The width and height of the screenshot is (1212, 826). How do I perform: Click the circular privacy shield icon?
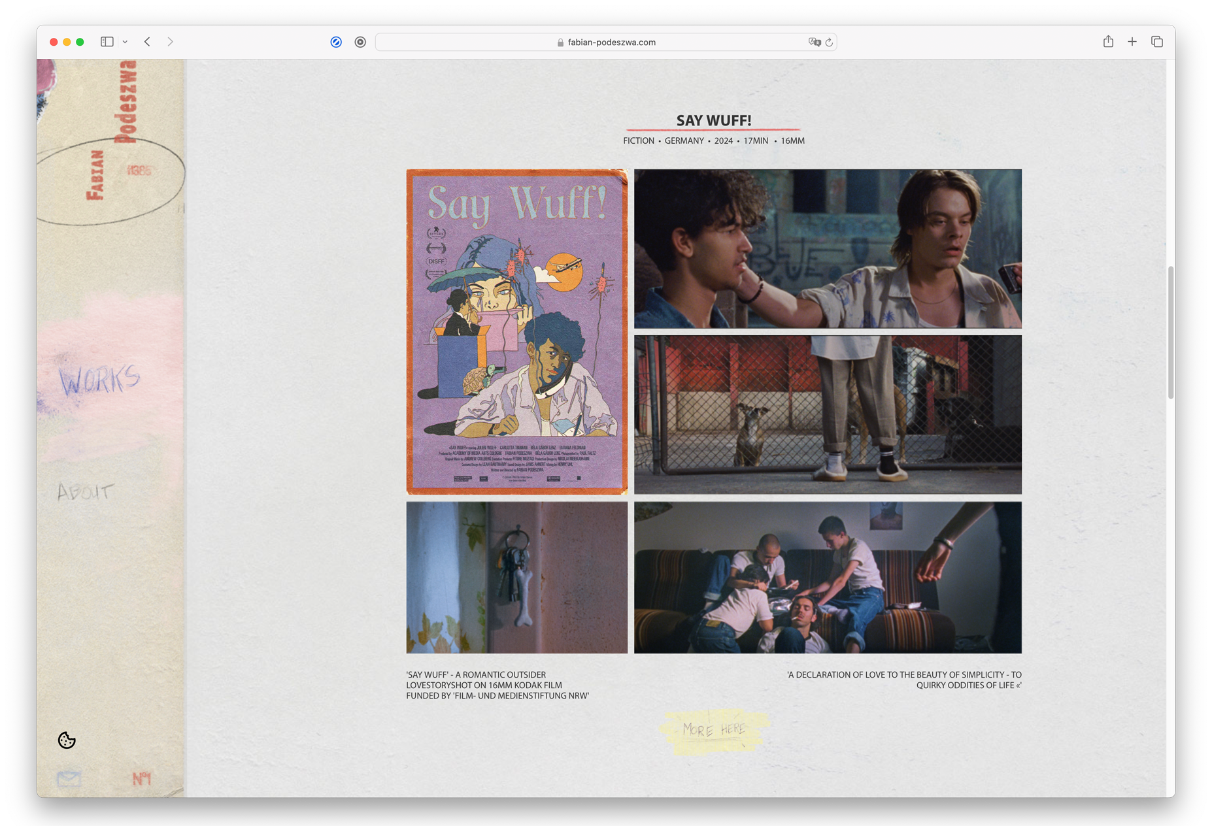360,42
